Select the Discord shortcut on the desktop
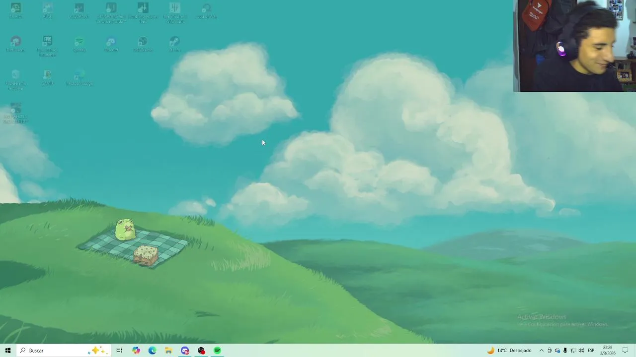This screenshot has width=636, height=357. (111, 45)
